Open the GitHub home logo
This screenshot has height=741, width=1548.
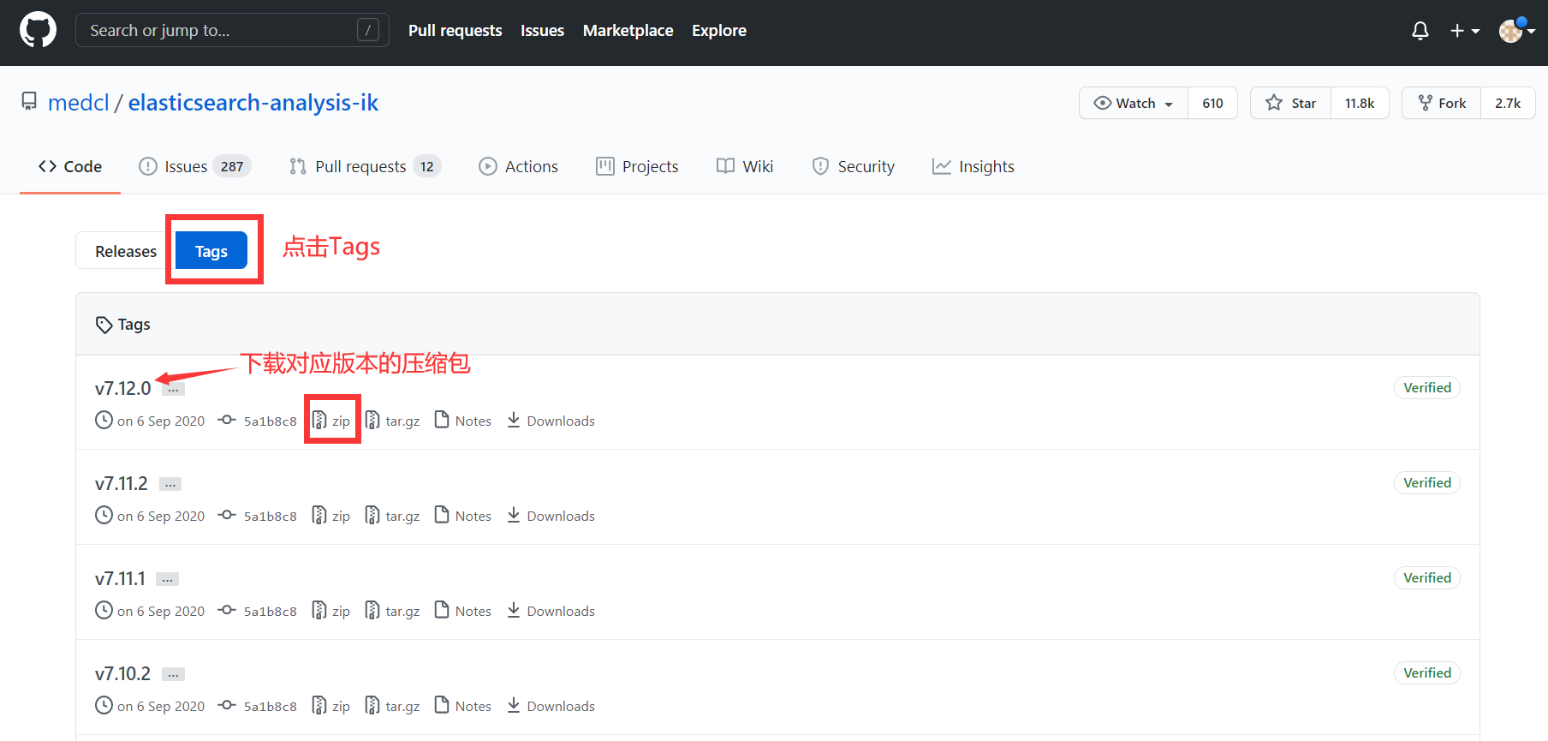pos(38,30)
